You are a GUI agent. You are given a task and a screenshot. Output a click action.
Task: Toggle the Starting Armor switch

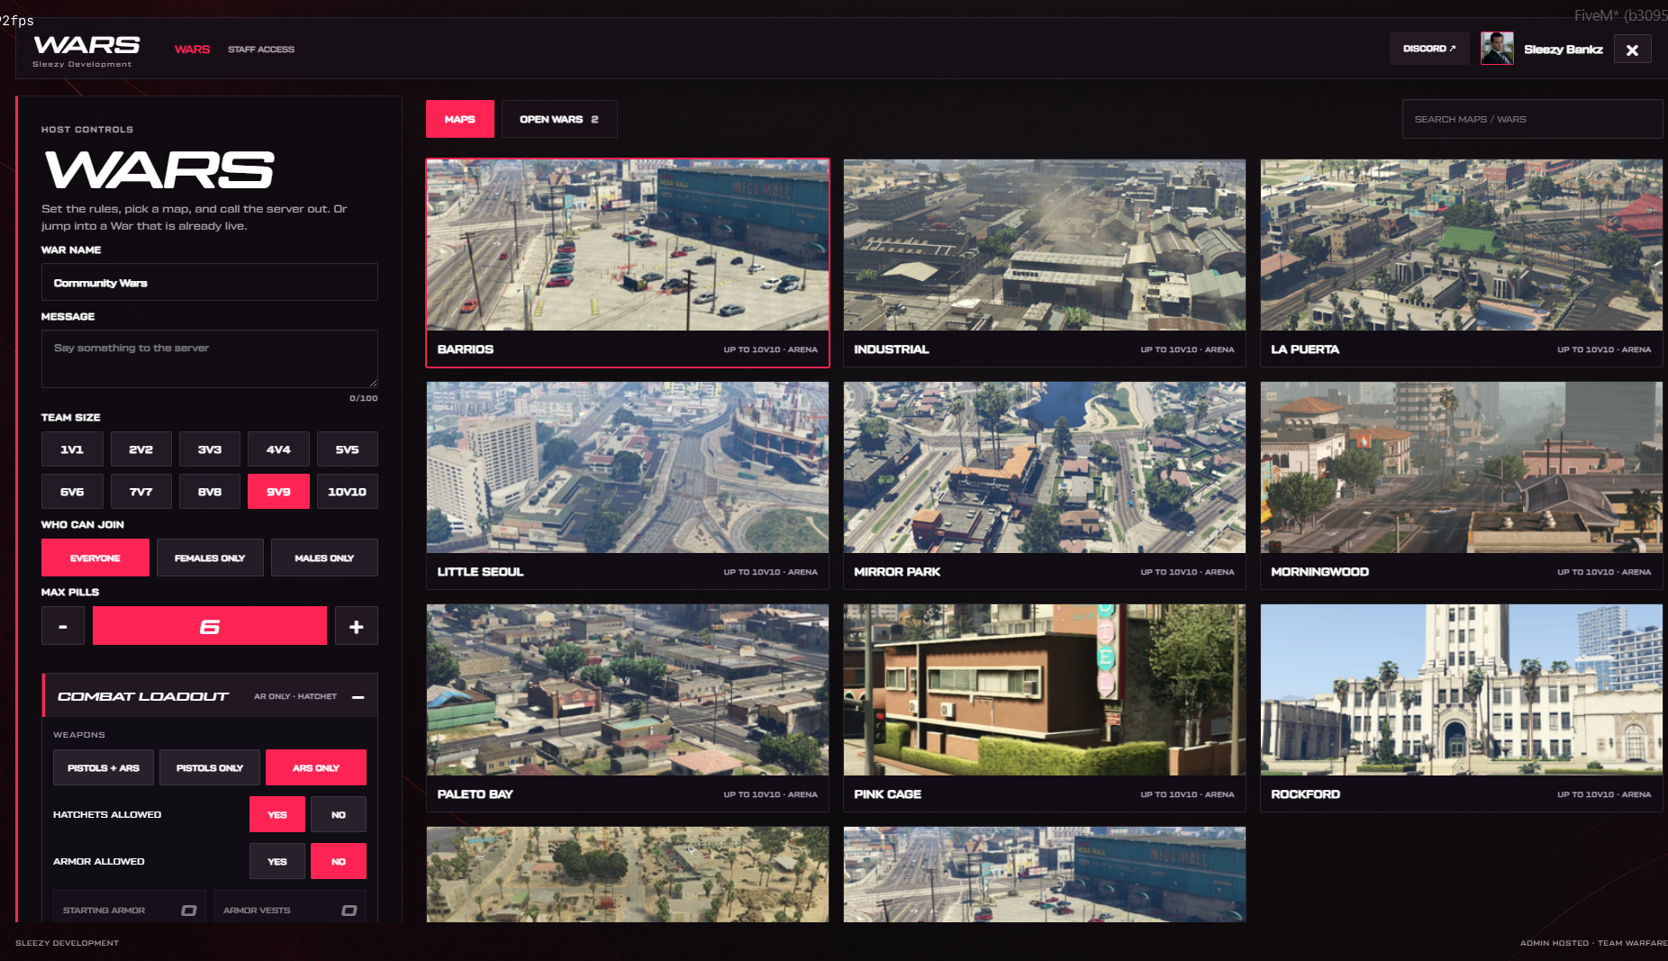point(188,911)
